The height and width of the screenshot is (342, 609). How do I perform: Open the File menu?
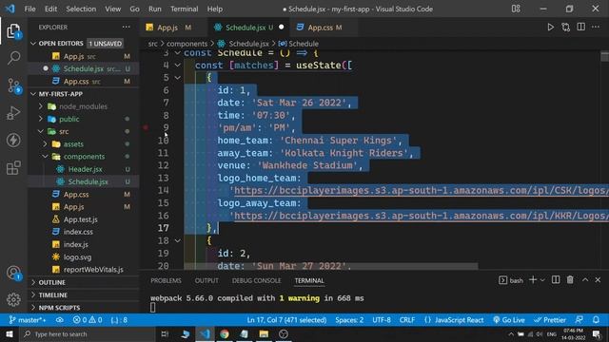(29, 9)
